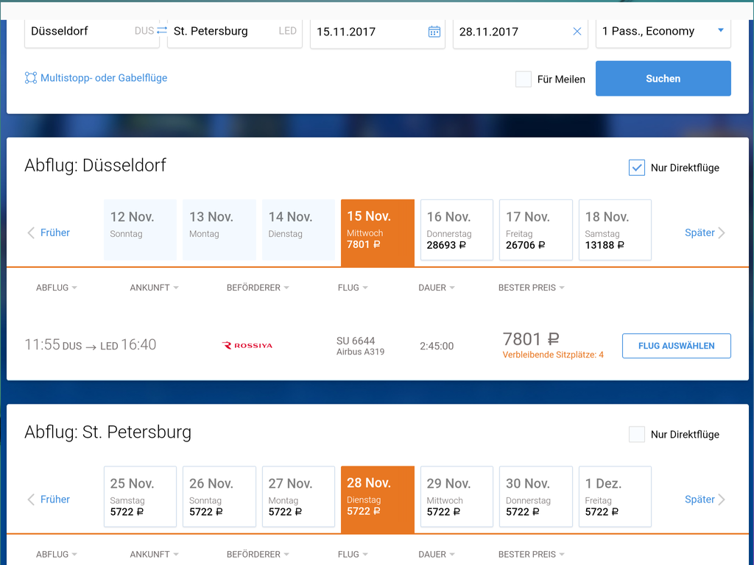Sort Düsseldorf flights by DAUER
The height and width of the screenshot is (565, 754).
(x=436, y=288)
